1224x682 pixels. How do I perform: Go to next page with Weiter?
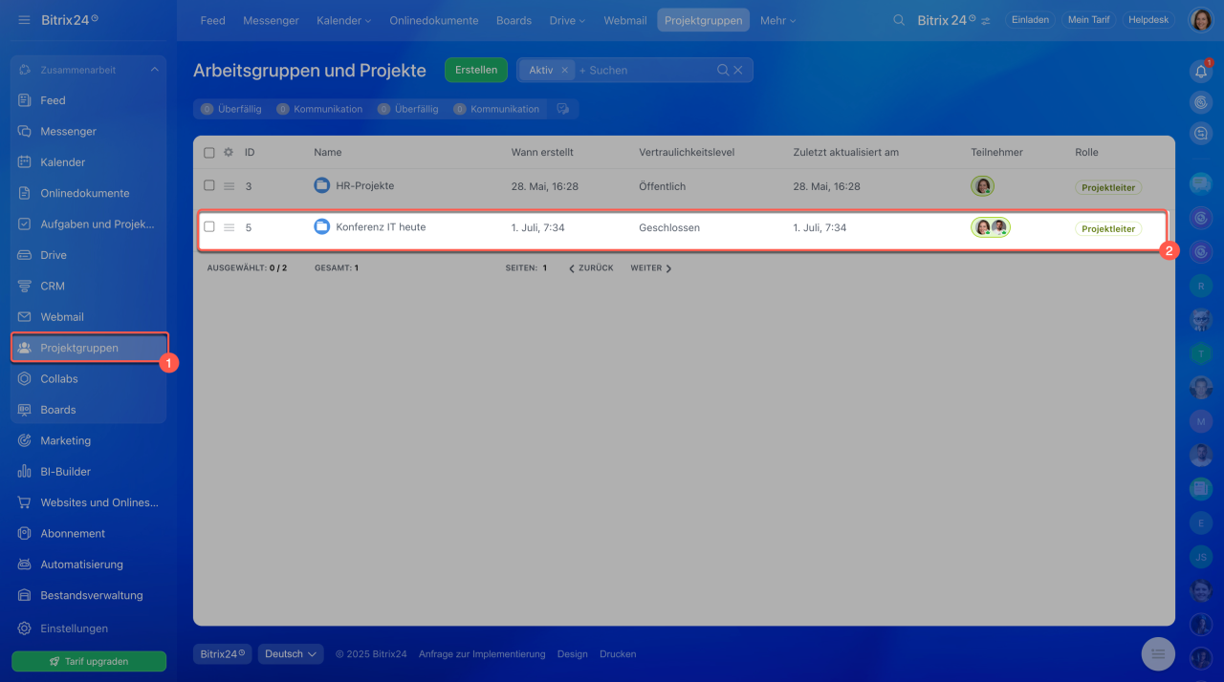pyautogui.click(x=651, y=268)
